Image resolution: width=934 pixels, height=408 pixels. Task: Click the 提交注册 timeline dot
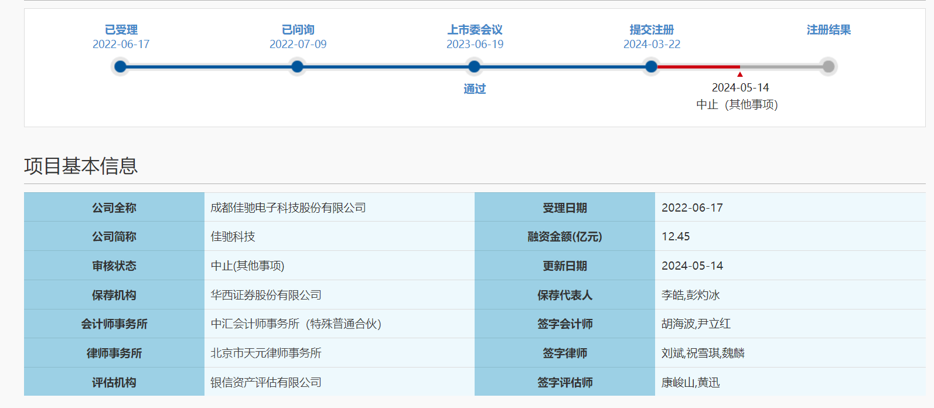click(x=651, y=67)
